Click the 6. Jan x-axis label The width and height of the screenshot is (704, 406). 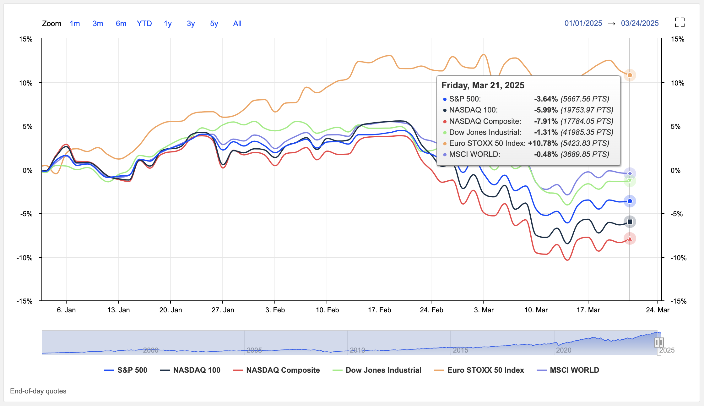click(x=66, y=310)
